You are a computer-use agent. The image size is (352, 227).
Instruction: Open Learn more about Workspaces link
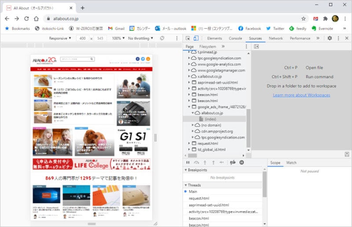point(301,95)
